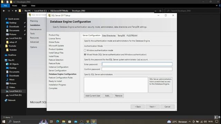Open Music folder under This PC
The height and width of the screenshot is (124, 221).
[x=12, y=80]
